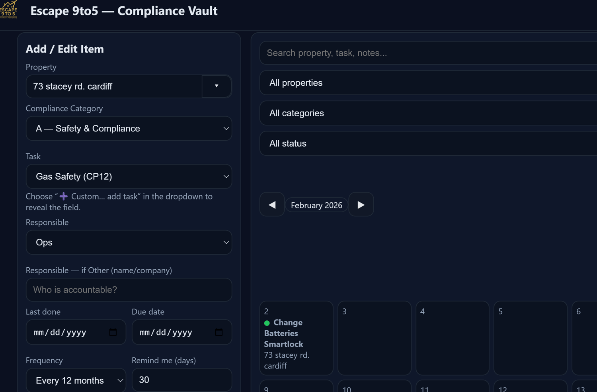This screenshot has height=392, width=597.
Task: Select the February 10 calendar cell
Action: [x=375, y=386]
